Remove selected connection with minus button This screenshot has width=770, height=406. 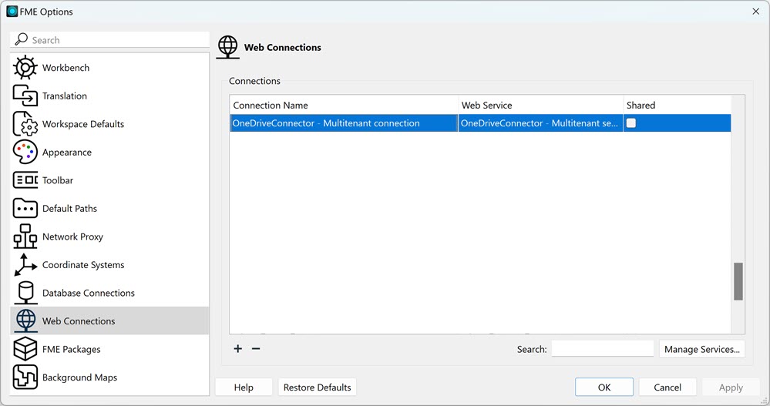coord(256,348)
